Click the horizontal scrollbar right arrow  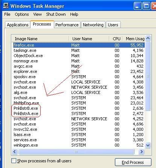pos(142,152)
